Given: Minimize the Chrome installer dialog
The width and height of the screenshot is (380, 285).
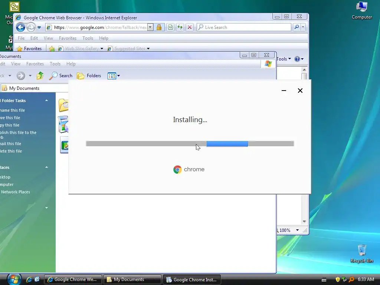Looking at the screenshot, I should (284, 91).
